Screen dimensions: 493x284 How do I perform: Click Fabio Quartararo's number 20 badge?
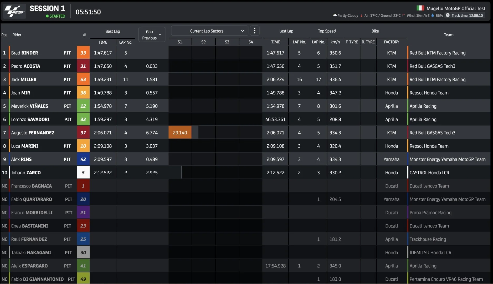click(83, 199)
